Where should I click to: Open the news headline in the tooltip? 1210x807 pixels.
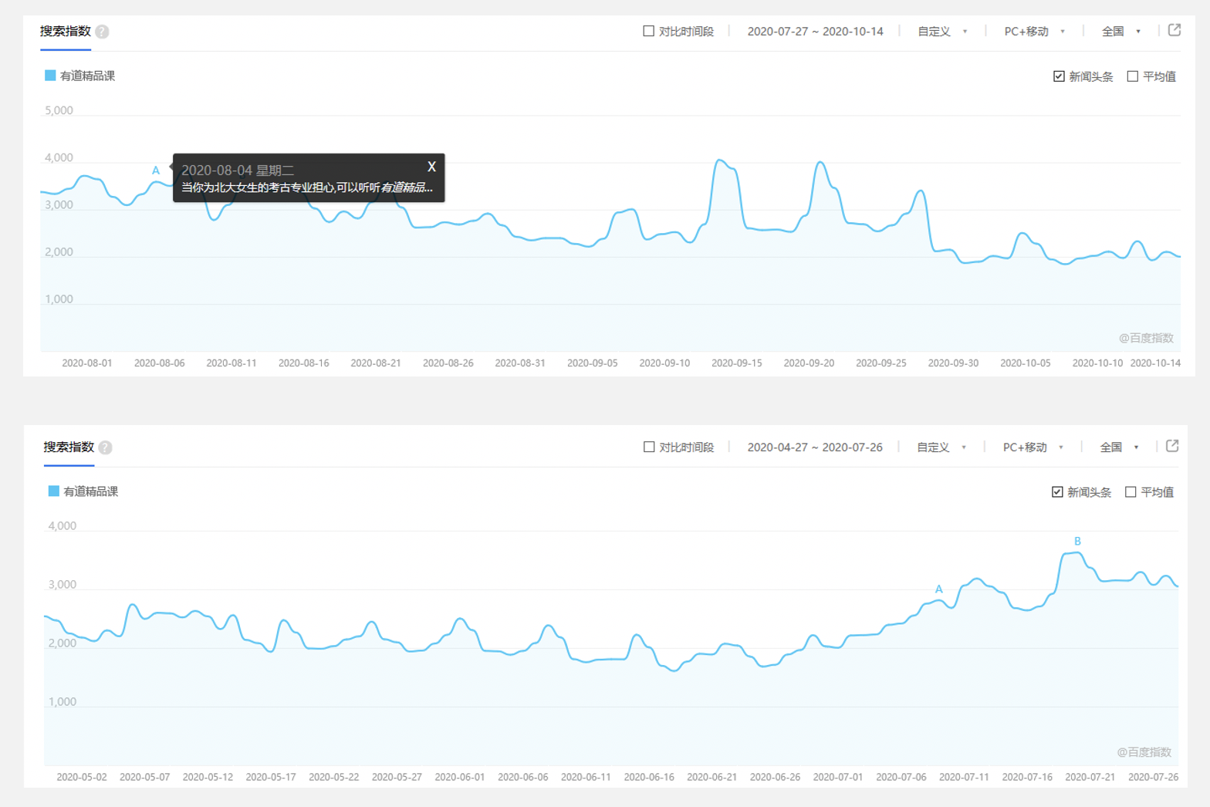(x=306, y=187)
